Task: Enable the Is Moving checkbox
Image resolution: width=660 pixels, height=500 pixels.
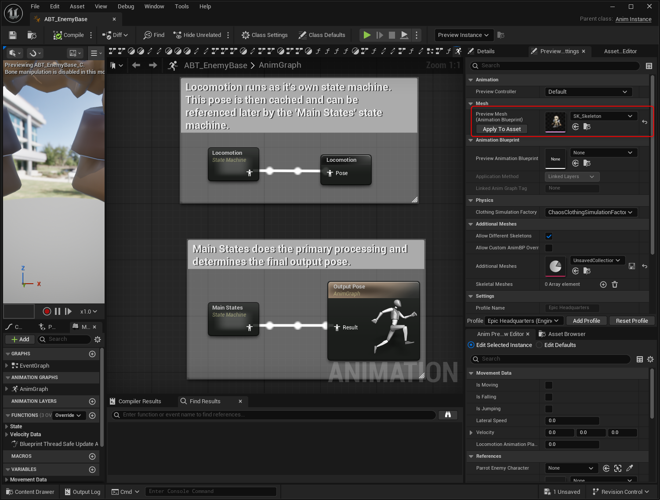Action: [x=549, y=385]
